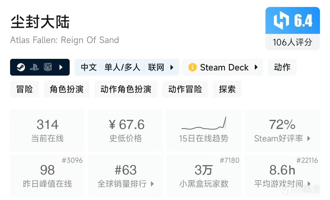This screenshot has width=330, height=200.
Task: Expand the platforms list arrow
Action: pyautogui.click(x=61, y=67)
